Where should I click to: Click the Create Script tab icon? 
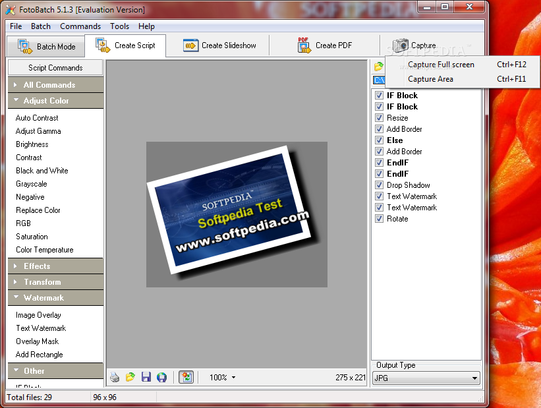coord(103,45)
